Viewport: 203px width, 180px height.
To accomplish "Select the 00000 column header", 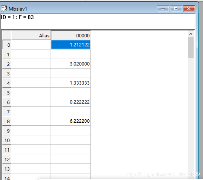I will tap(71, 35).
